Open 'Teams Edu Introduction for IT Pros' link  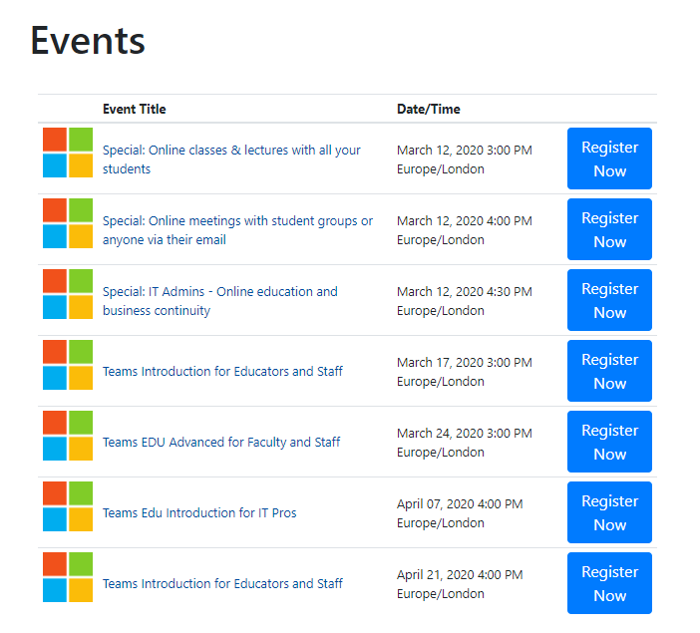coord(199,512)
